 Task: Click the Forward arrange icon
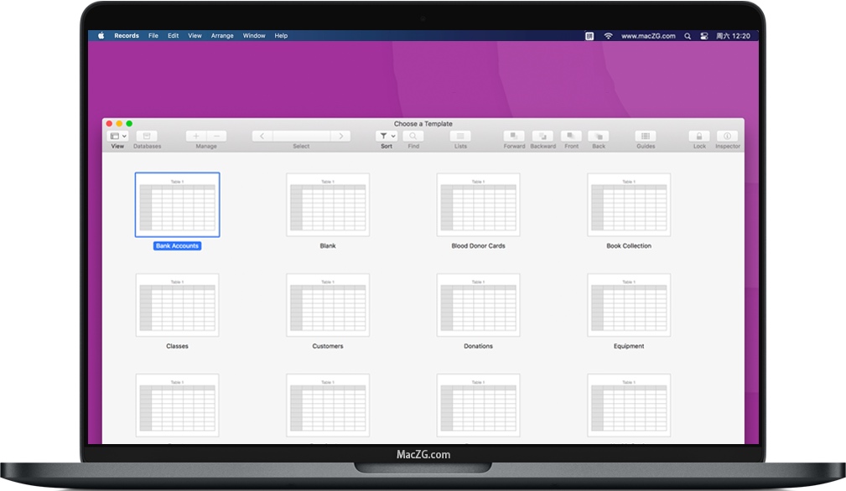point(513,136)
